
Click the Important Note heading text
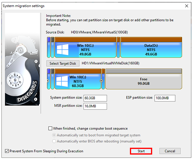click(x=58, y=16)
